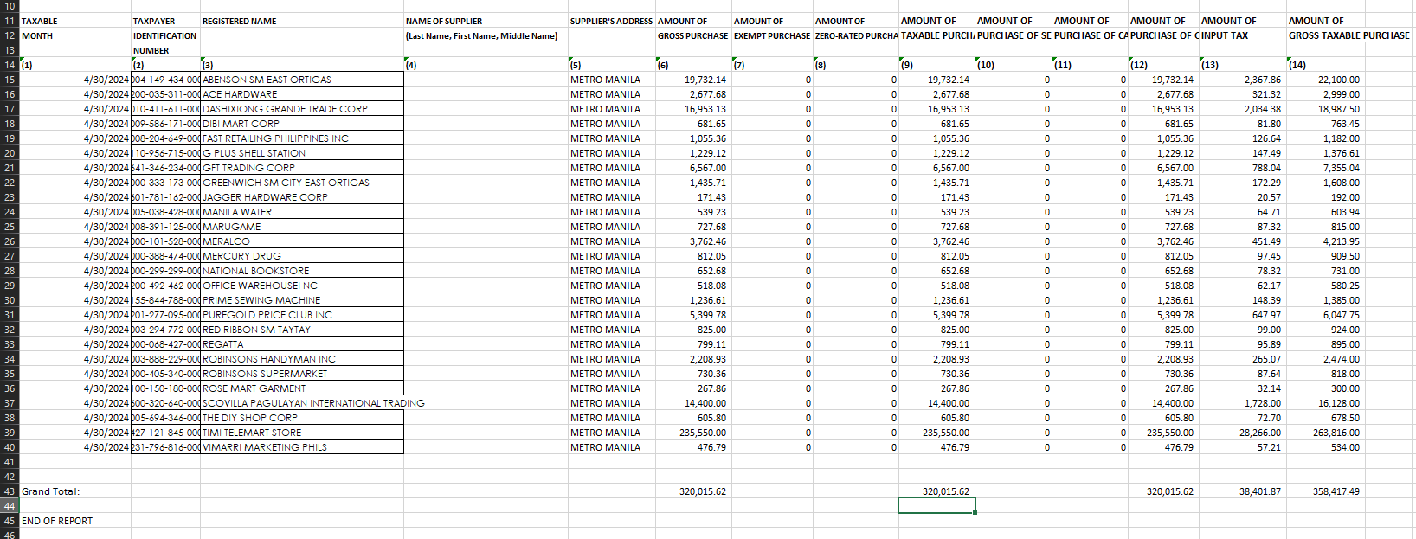The width and height of the screenshot is (1416, 539).
Task: Click row header 39
Action: [x=10, y=433]
